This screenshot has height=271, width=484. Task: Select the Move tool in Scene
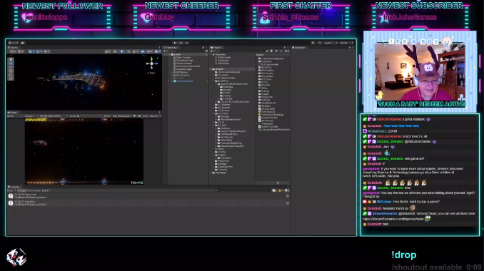pyautogui.click(x=11, y=63)
